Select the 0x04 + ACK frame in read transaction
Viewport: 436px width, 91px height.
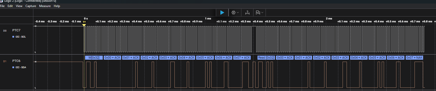[x=359, y=58]
